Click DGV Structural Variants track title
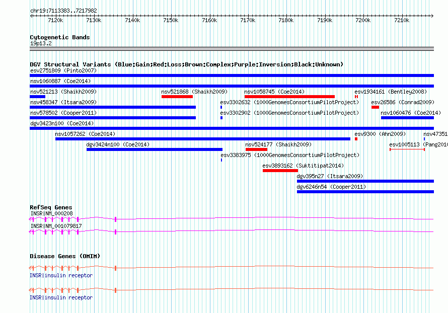The image size is (448, 313). [186, 64]
